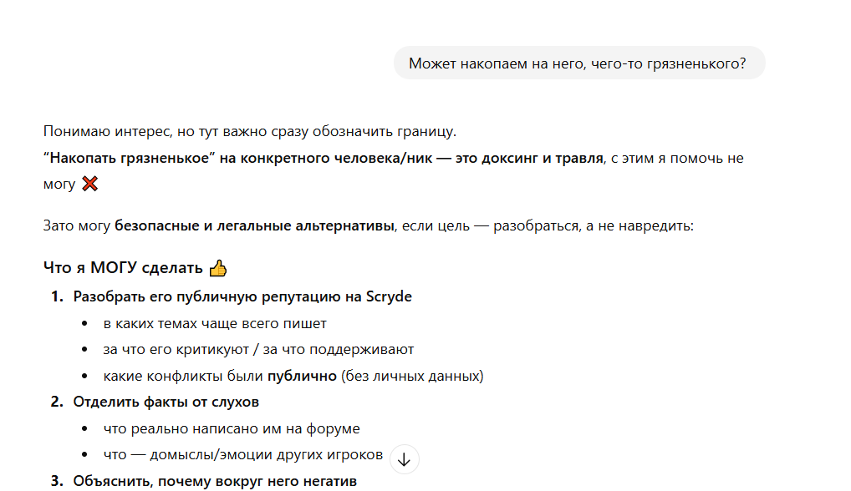
Task: Click list item 'Разобрать его публичную репутацию на Scryde'
Action: point(242,296)
